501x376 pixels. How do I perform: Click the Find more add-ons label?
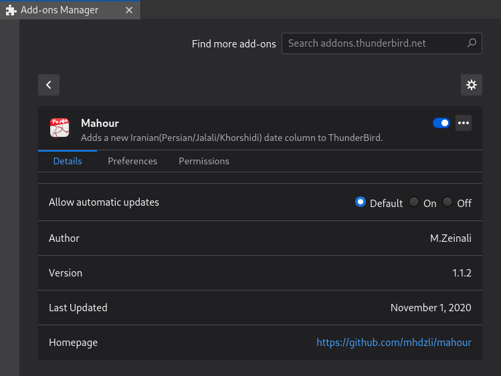click(x=233, y=44)
